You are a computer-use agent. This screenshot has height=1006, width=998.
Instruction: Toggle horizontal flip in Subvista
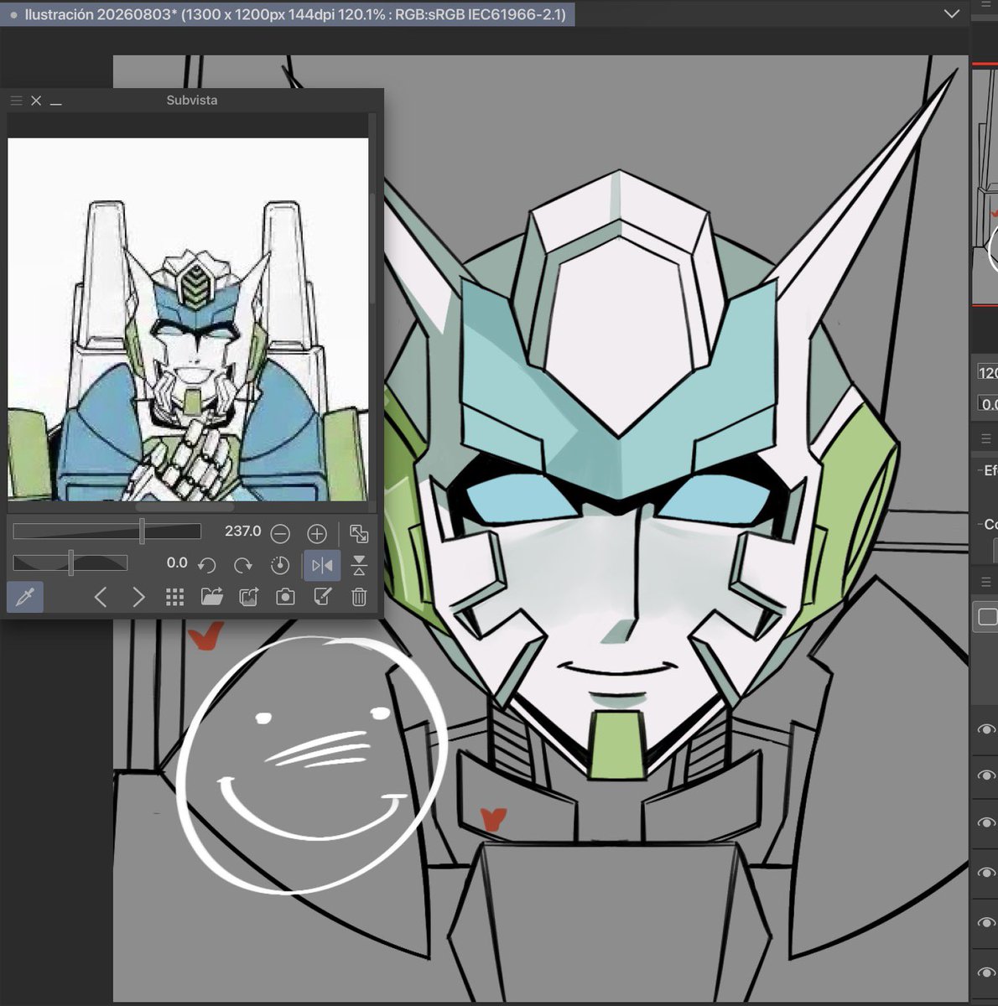click(322, 565)
